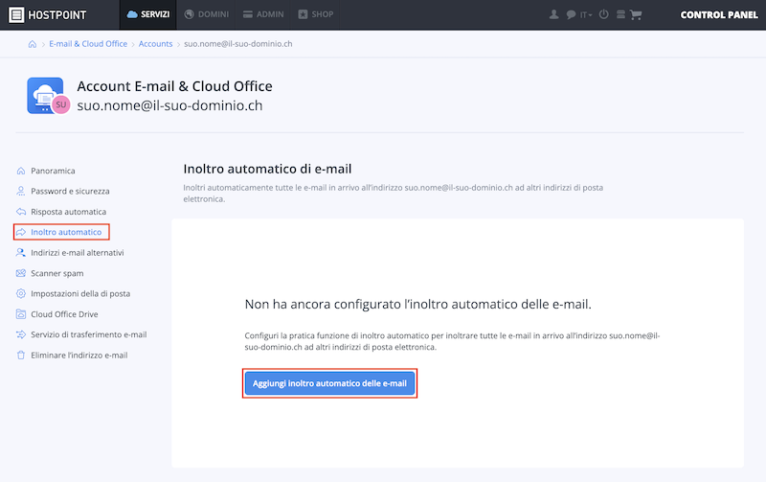Viewport: 766px width, 482px height.
Task: Open the ADMIN tab
Action: click(x=263, y=14)
